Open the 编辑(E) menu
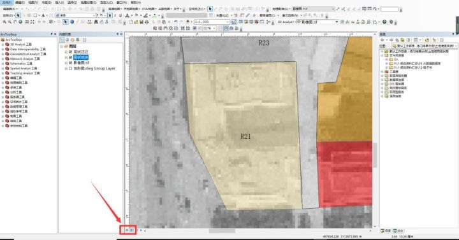The image size is (459, 240). tap(20, 3)
